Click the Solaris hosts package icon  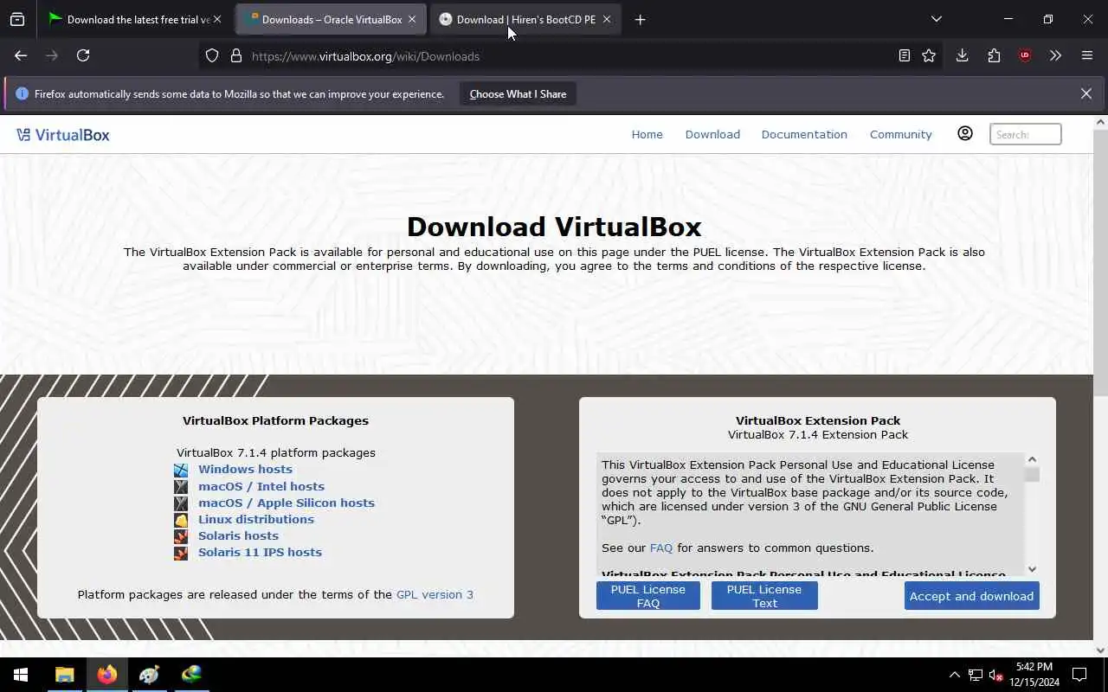tap(181, 536)
